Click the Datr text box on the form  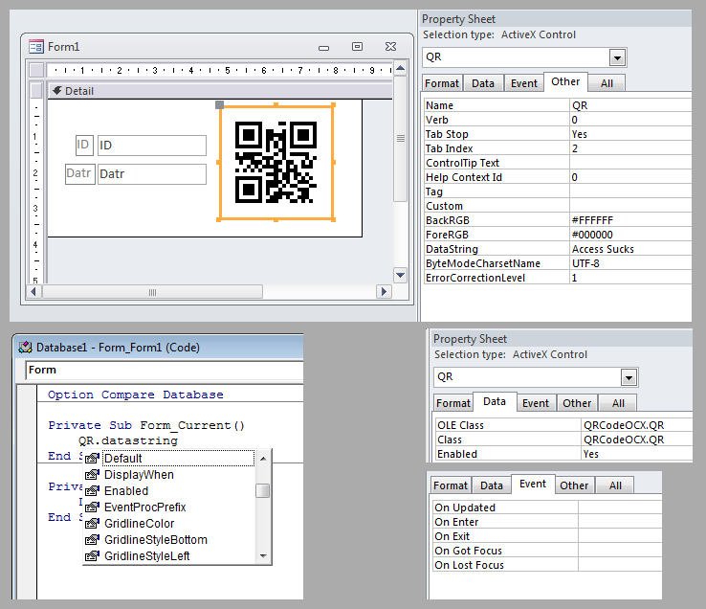[151, 174]
